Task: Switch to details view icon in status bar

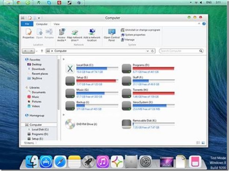Action: coord(198,143)
